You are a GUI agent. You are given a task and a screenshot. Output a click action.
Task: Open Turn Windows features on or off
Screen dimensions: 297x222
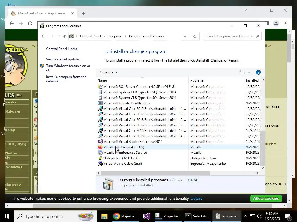click(68, 68)
